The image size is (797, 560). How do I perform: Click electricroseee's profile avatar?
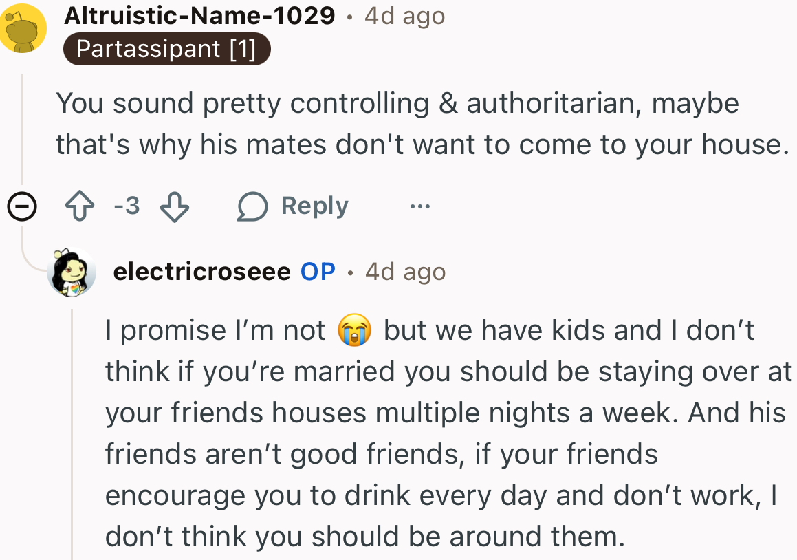click(x=71, y=271)
